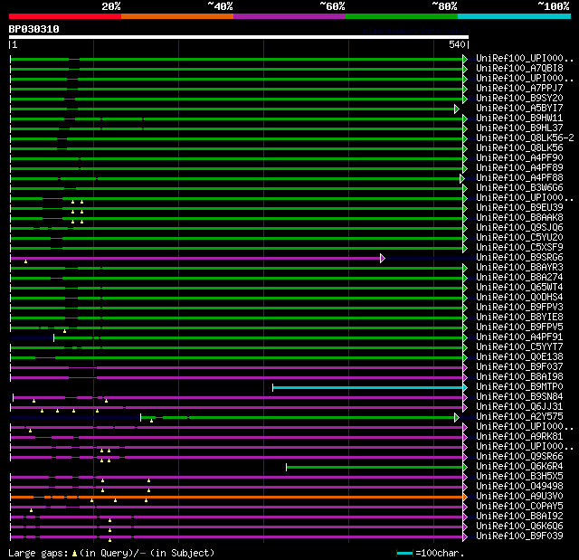The height and width of the screenshot is (560, 579).
Task: Select the UniRef100_B8AI98 label
Action: pyautogui.click(x=519, y=377)
